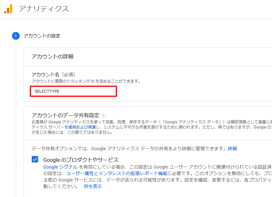The height and width of the screenshot is (197, 272).
Task: Click the Google のプロダクトやサービス option label
Action: point(81,160)
